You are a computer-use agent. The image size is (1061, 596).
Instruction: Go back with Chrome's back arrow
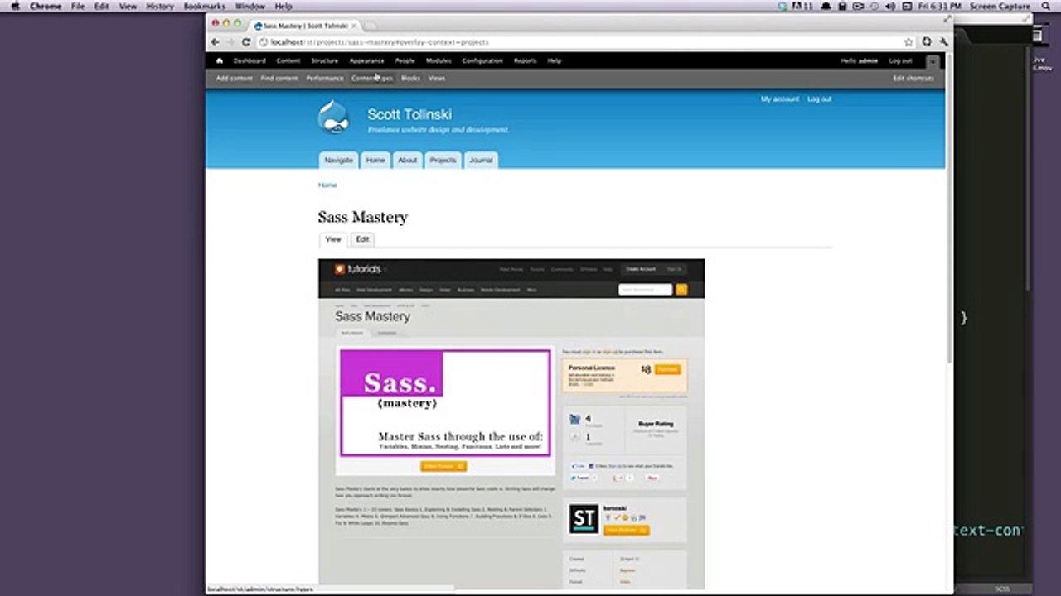coord(216,42)
